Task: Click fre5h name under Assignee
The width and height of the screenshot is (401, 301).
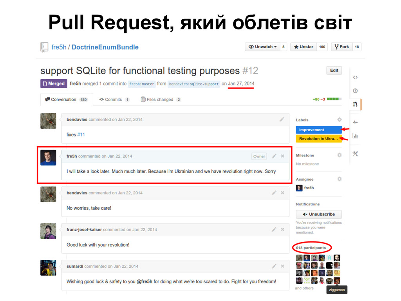Action: 309,188
